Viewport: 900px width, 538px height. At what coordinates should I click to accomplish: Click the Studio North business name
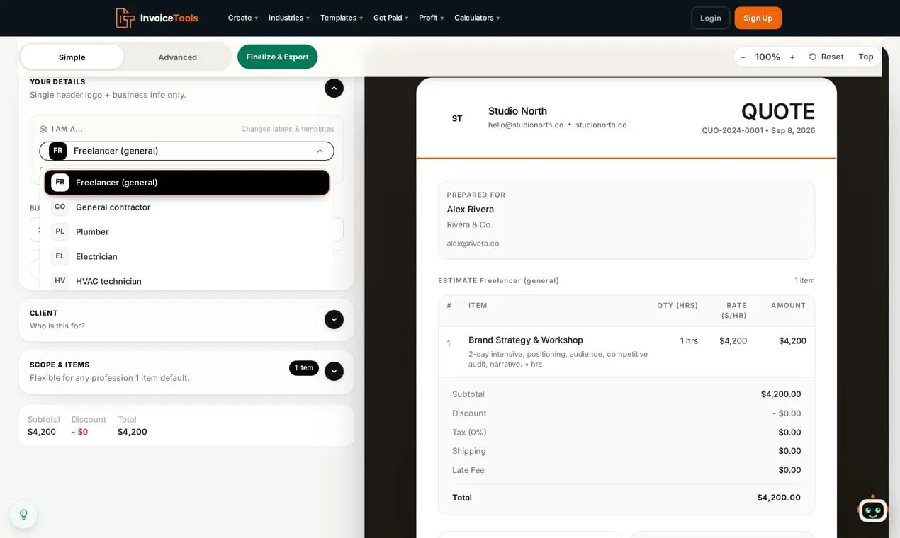517,110
